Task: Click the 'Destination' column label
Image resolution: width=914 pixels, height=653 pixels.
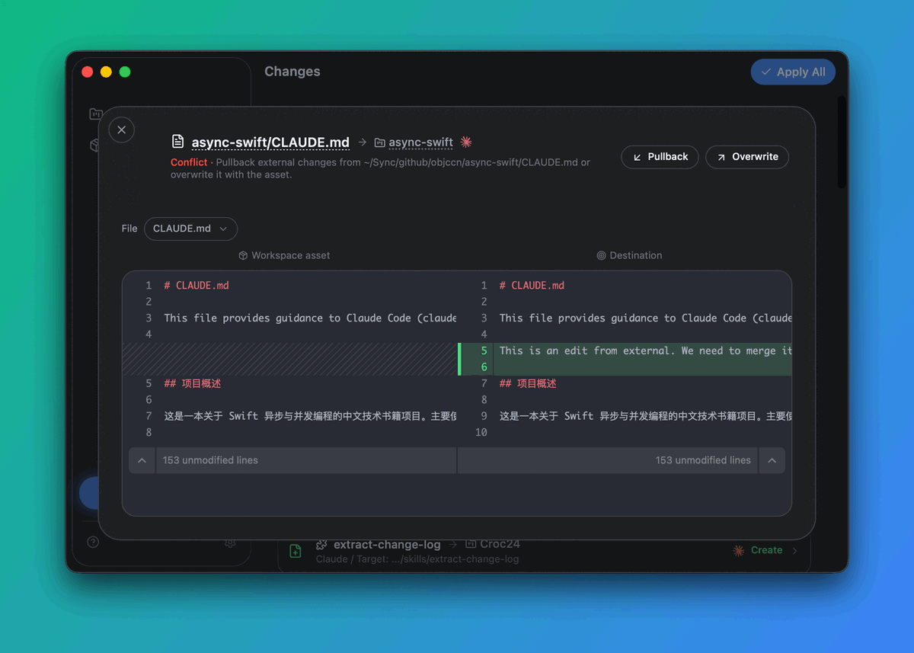Action: click(636, 255)
